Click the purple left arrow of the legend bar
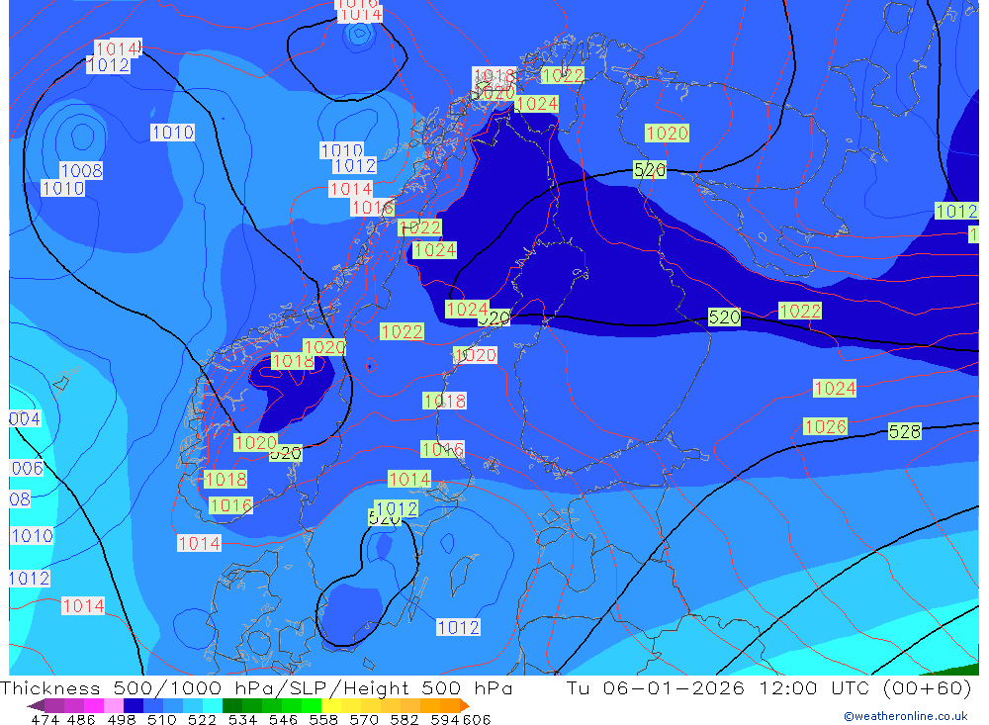Image resolution: width=989 pixels, height=725 pixels. point(36,705)
